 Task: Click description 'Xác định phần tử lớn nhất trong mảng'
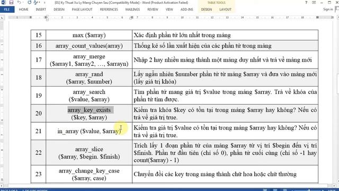click(182, 35)
